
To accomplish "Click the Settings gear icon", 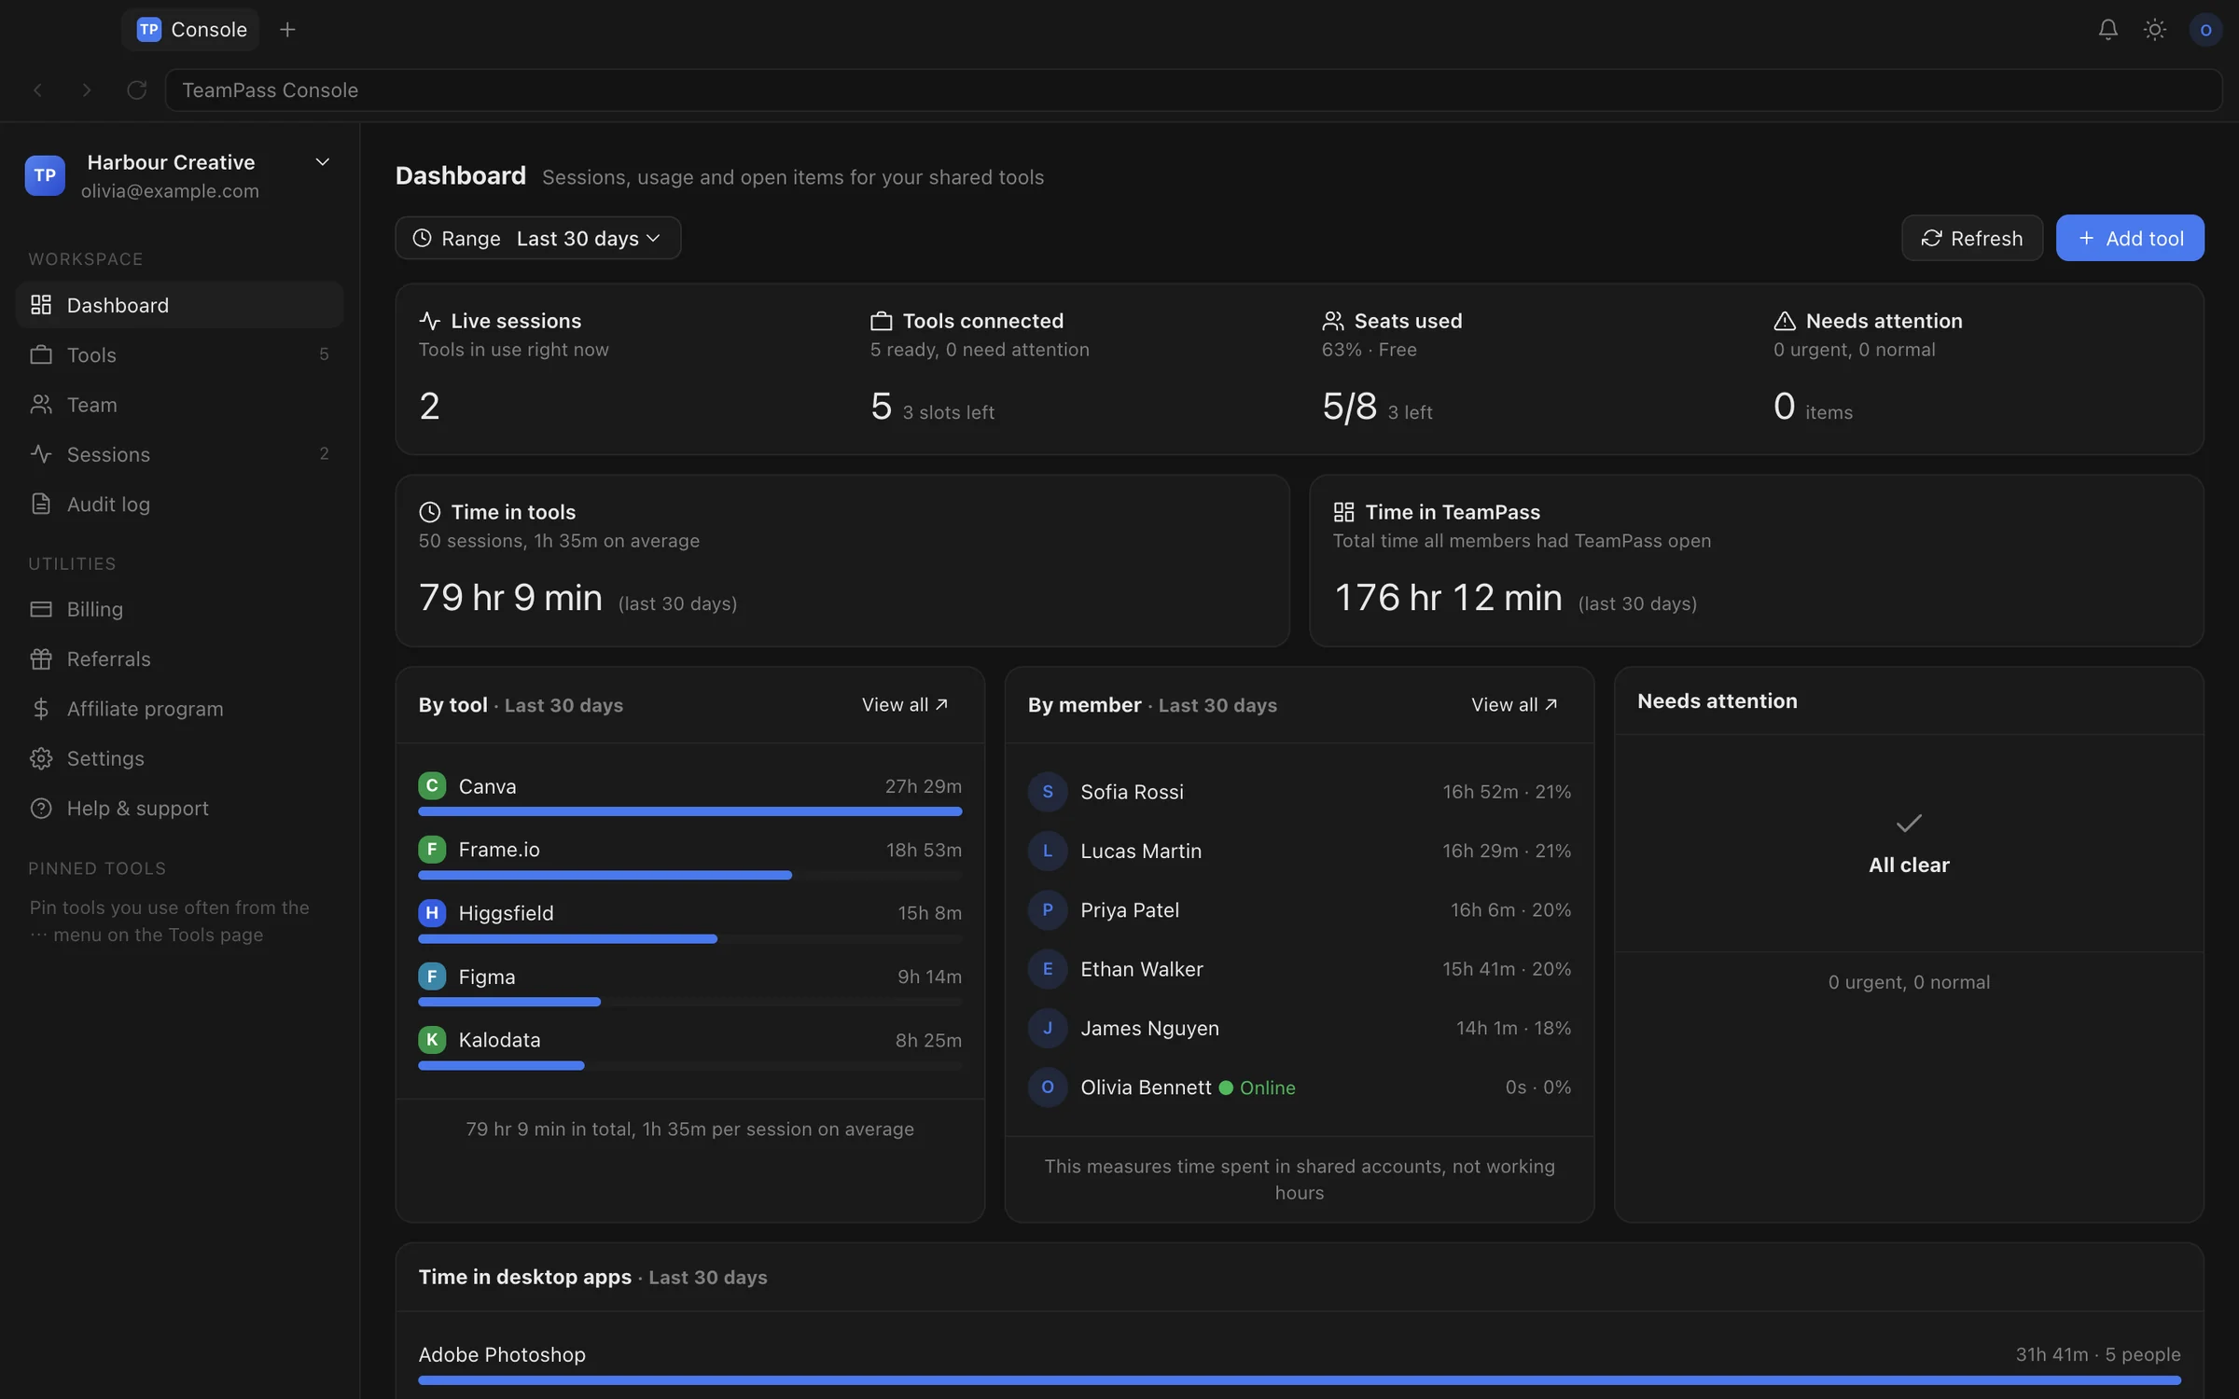I will 41,758.
